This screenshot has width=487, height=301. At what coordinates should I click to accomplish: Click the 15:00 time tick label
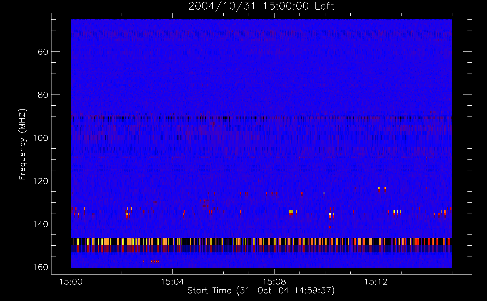[71, 282]
